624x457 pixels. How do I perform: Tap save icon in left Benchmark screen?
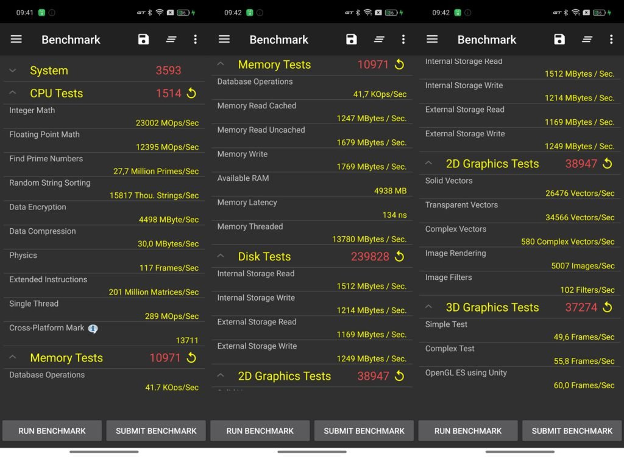pyautogui.click(x=143, y=40)
